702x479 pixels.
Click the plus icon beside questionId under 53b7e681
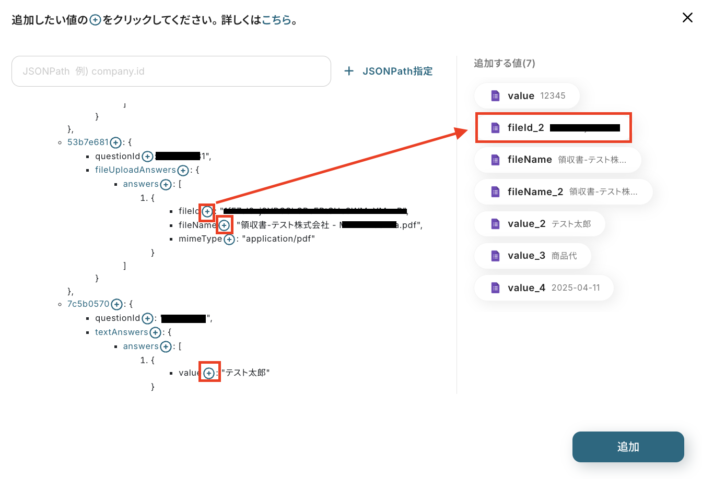coord(147,157)
